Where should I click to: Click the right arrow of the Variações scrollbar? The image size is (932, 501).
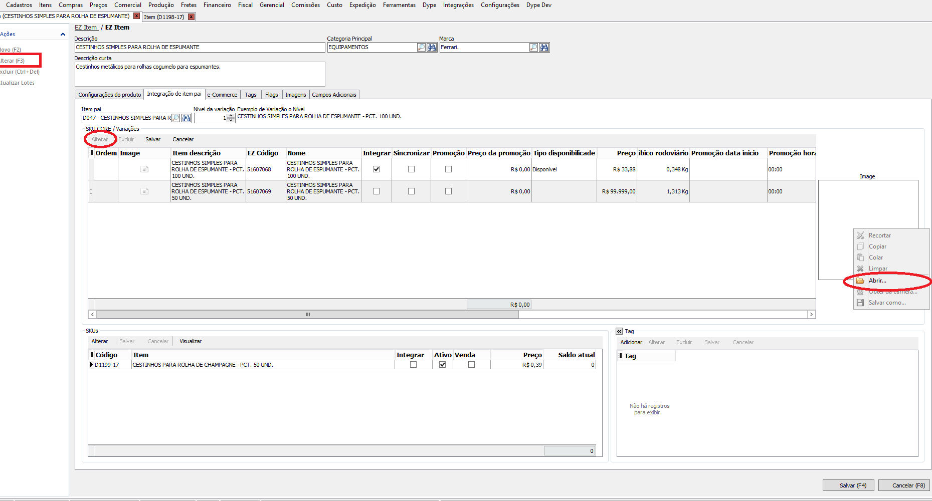811,315
